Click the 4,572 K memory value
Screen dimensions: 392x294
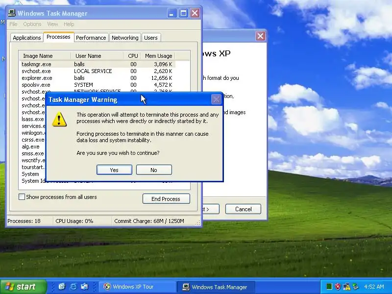coord(163,85)
